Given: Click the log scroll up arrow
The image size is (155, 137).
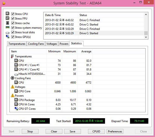Looking at the screenshot, I should (x=146, y=15).
